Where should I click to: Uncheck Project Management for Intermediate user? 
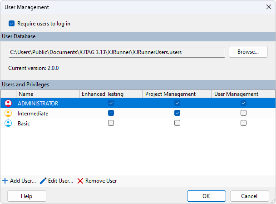click(177, 113)
